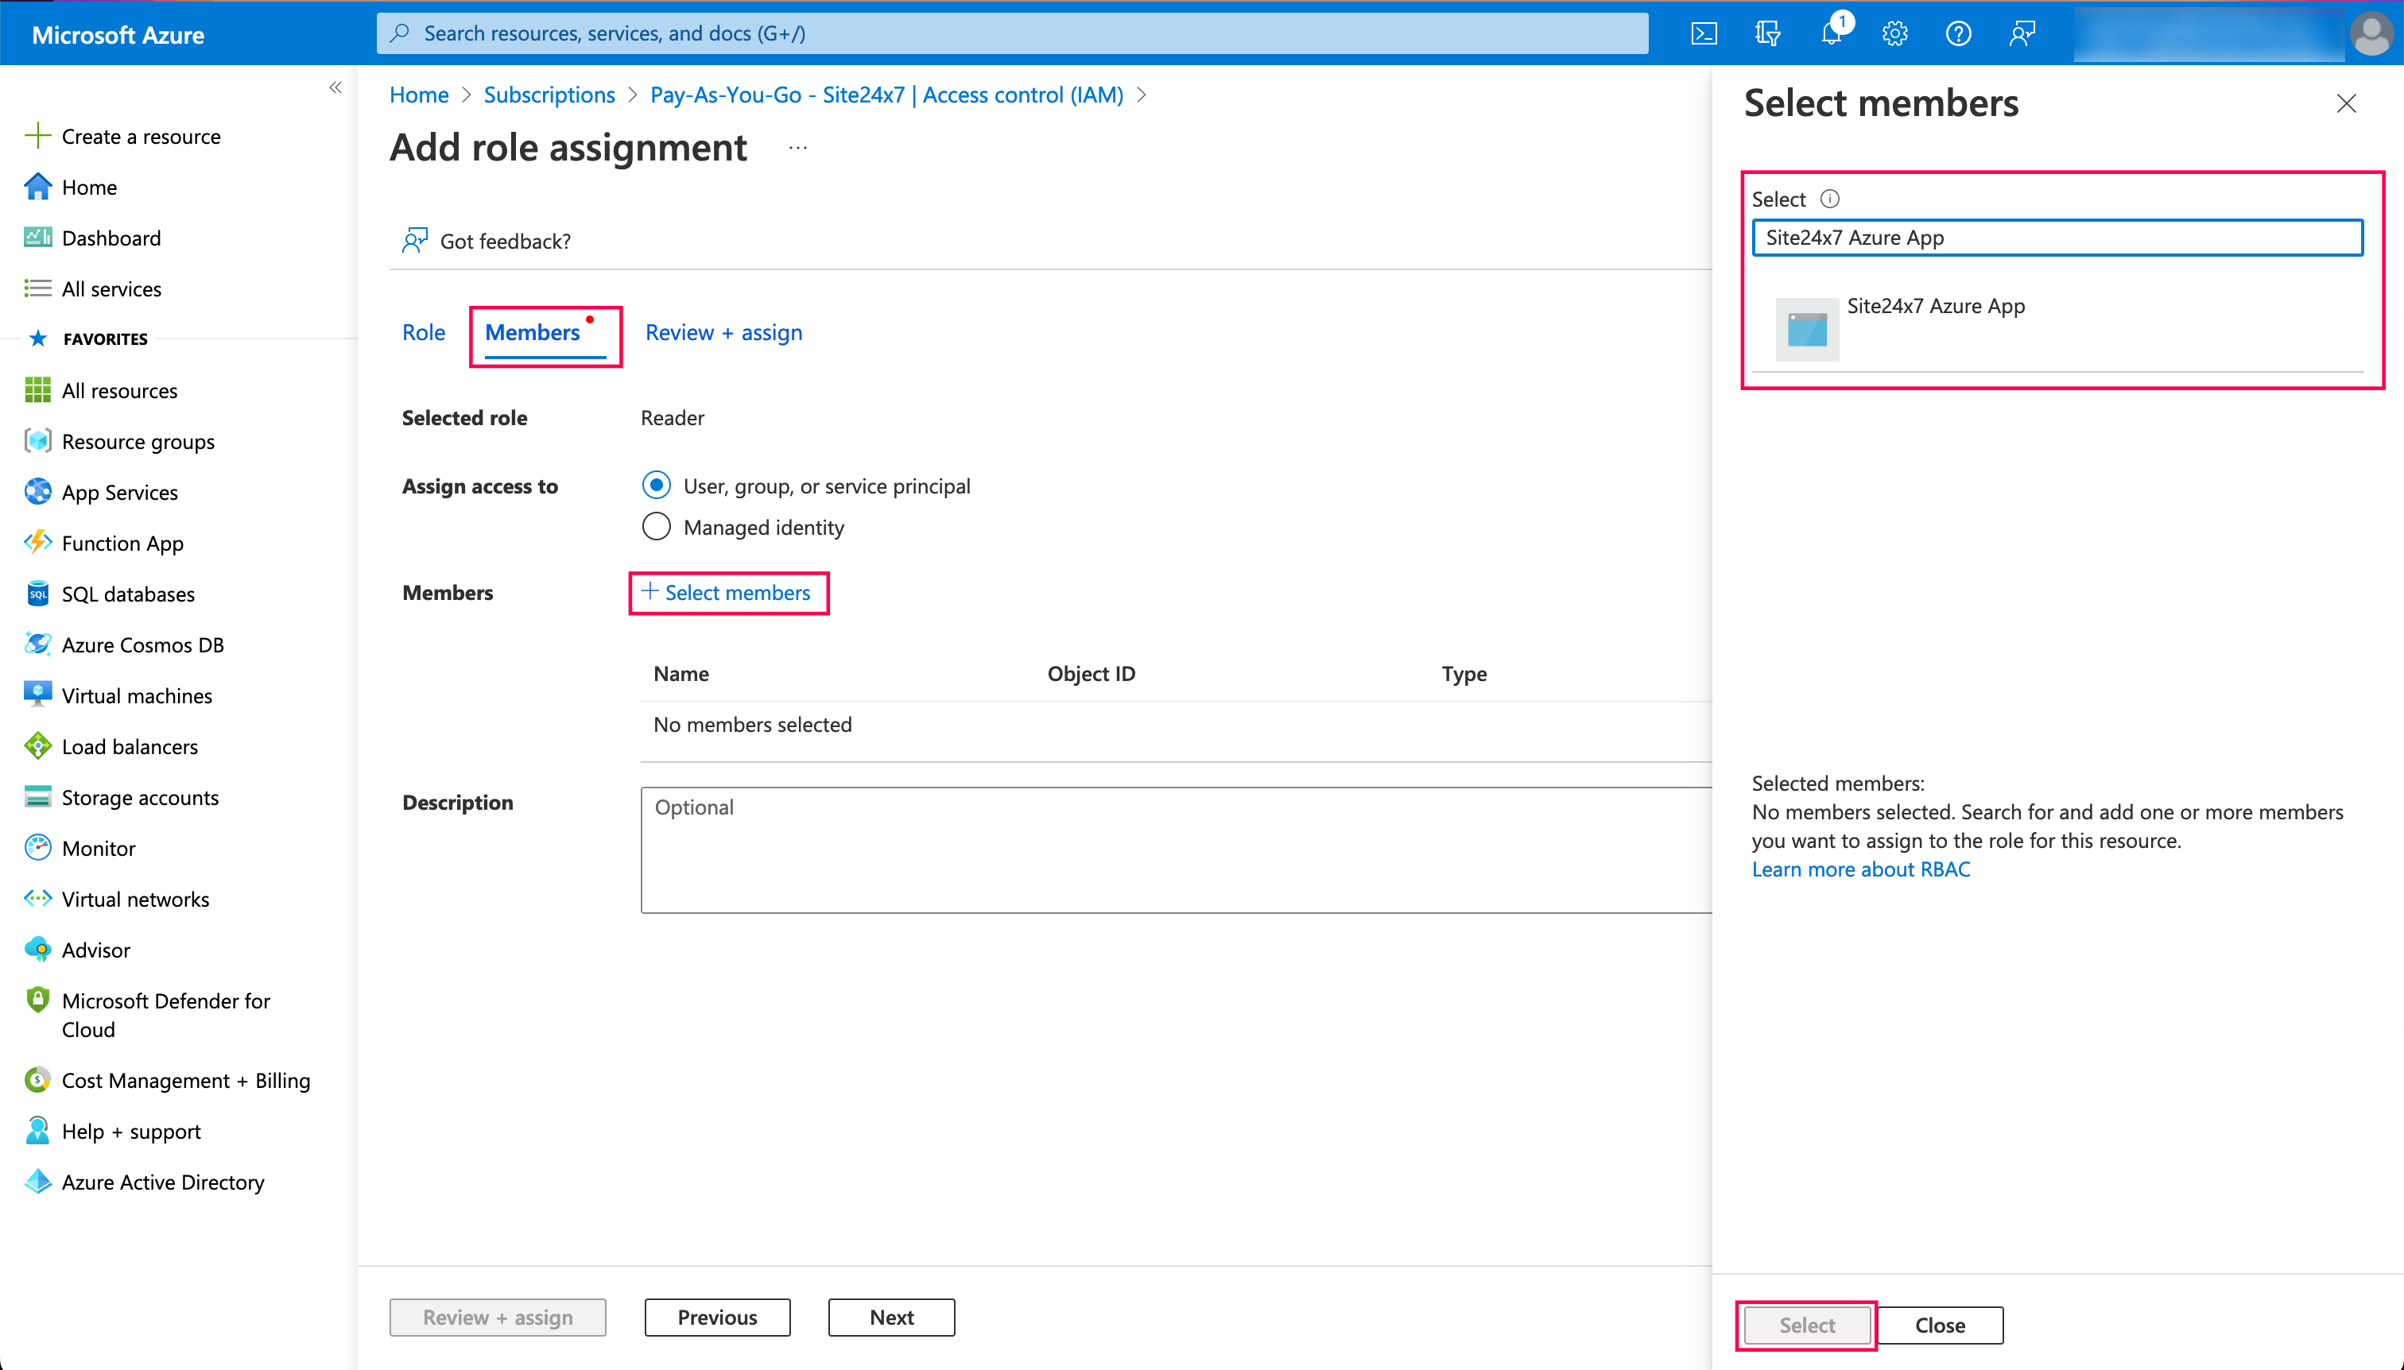Viewport: 2404px width, 1370px height.
Task: Open Microsoft Defender for Cloud
Action: [165, 1014]
